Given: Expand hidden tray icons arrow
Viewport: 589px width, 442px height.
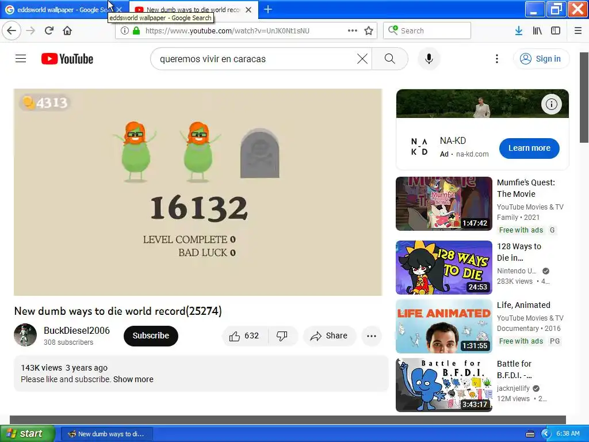Looking at the screenshot, I should point(546,434).
